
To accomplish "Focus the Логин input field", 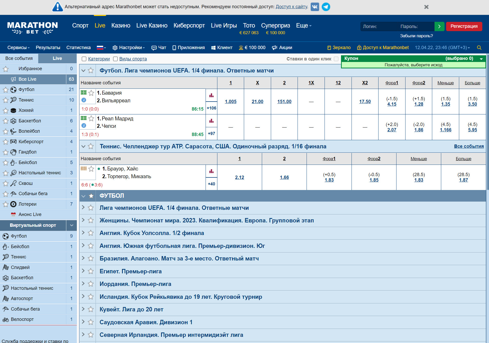I will [379, 26].
